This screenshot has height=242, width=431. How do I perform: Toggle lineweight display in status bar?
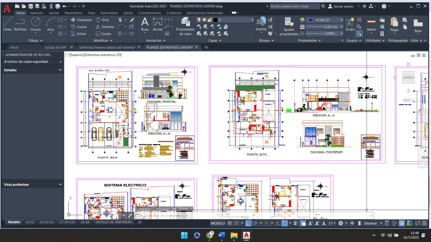[296, 223]
